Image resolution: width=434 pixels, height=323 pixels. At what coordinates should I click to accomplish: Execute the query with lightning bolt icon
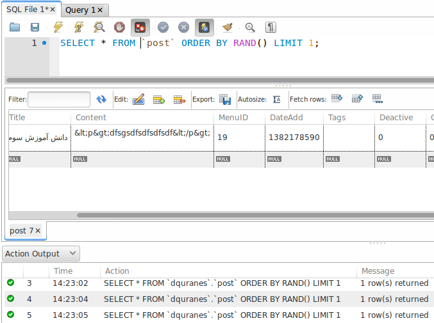[x=58, y=28]
